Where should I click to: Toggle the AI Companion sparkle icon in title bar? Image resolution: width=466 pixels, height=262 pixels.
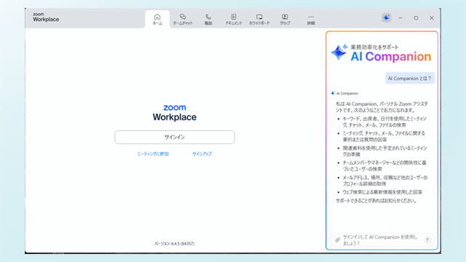[x=387, y=17]
